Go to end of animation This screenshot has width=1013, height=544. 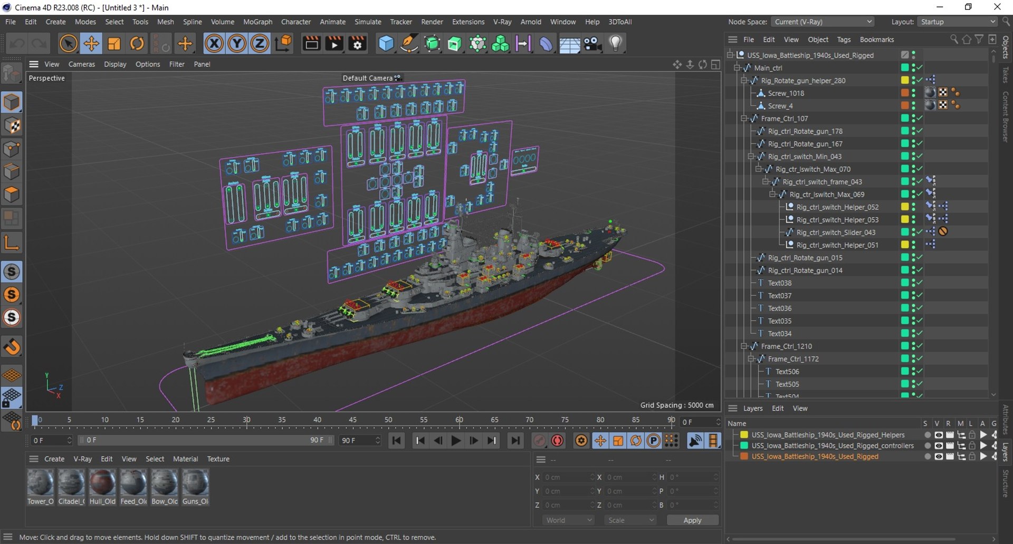[515, 441]
